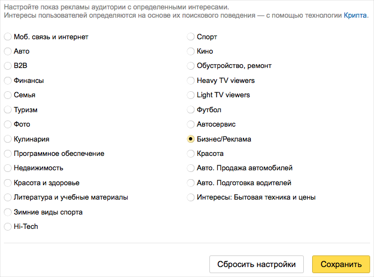Select Программное обеспечение option
This screenshot has width=374, height=277.
point(8,154)
